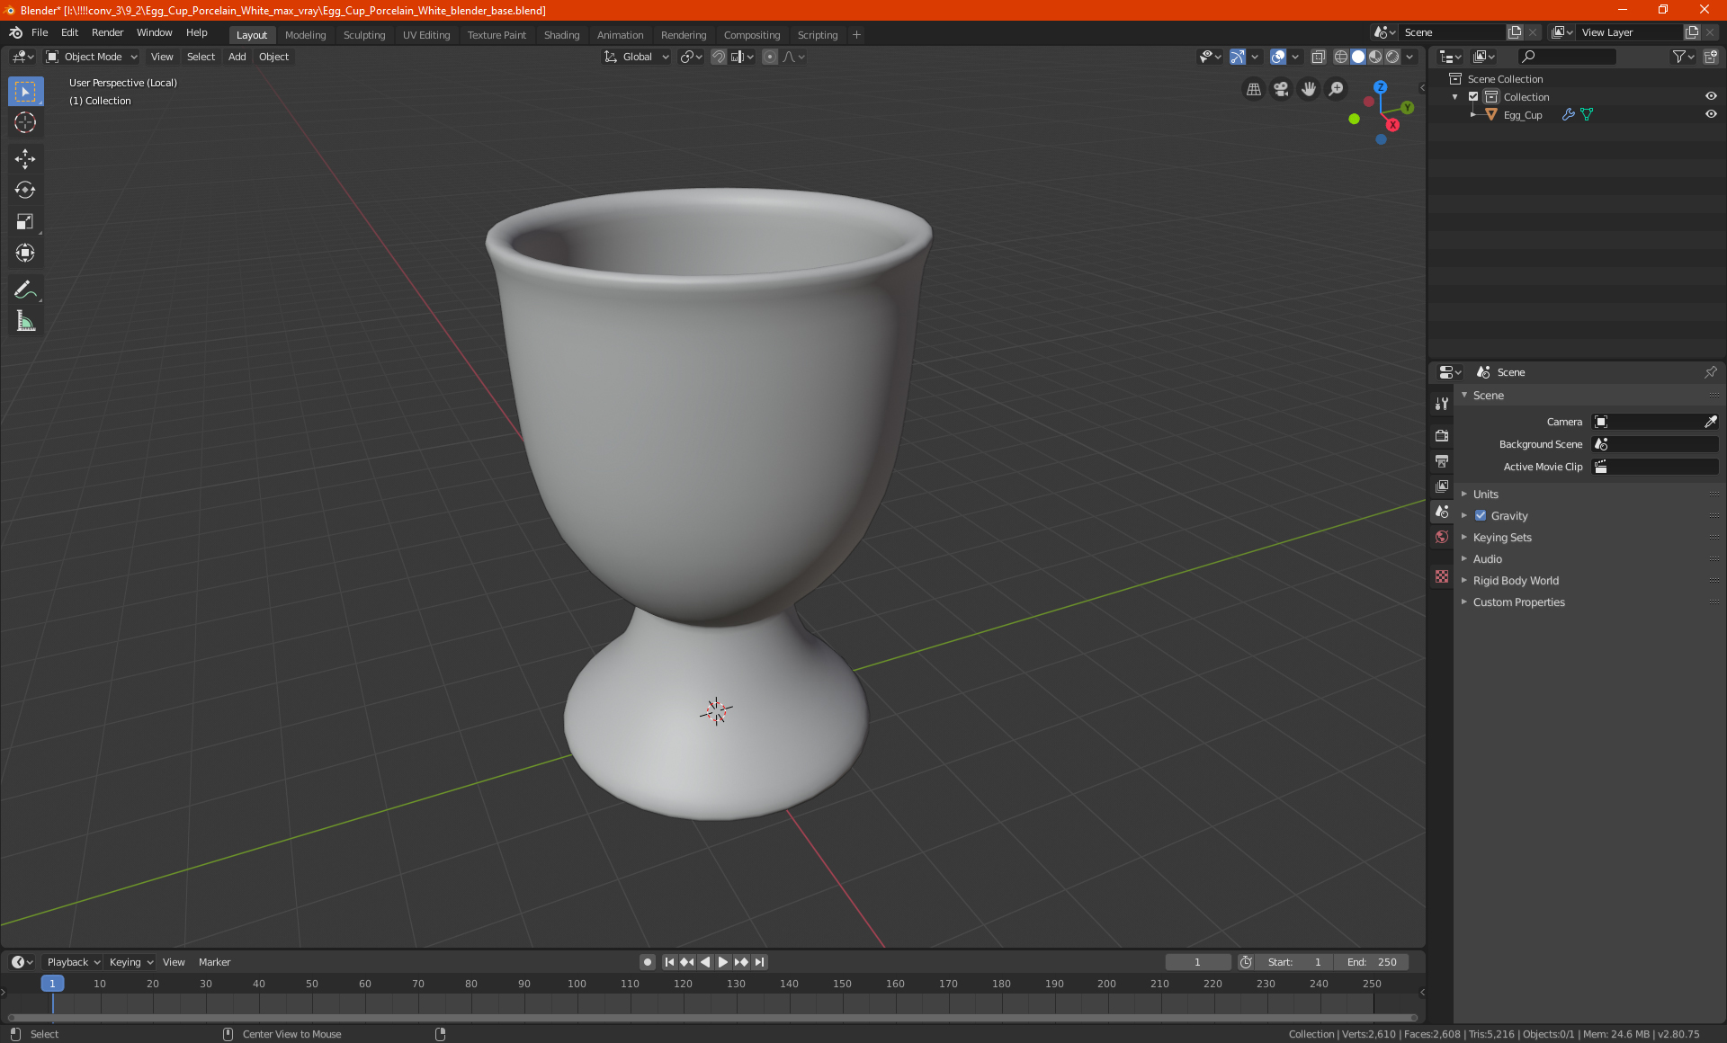Open the File menu
This screenshot has width=1727, height=1043.
click(40, 32)
